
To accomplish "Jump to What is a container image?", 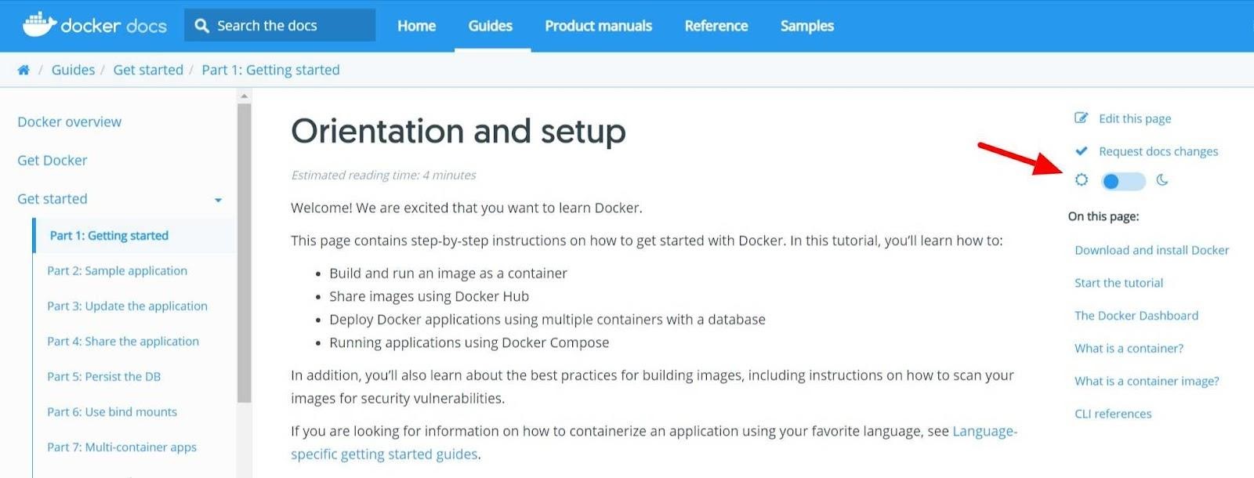I will [x=1147, y=381].
